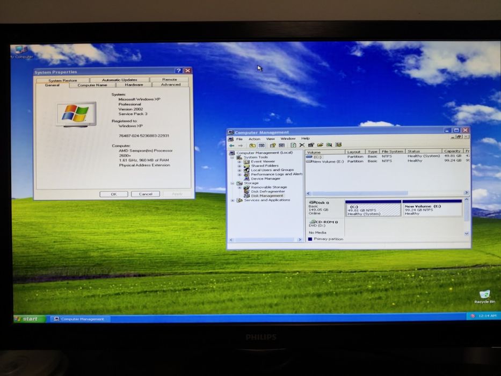Select Local Users and Groups tree node
The width and height of the screenshot is (501, 376).
[x=272, y=170]
